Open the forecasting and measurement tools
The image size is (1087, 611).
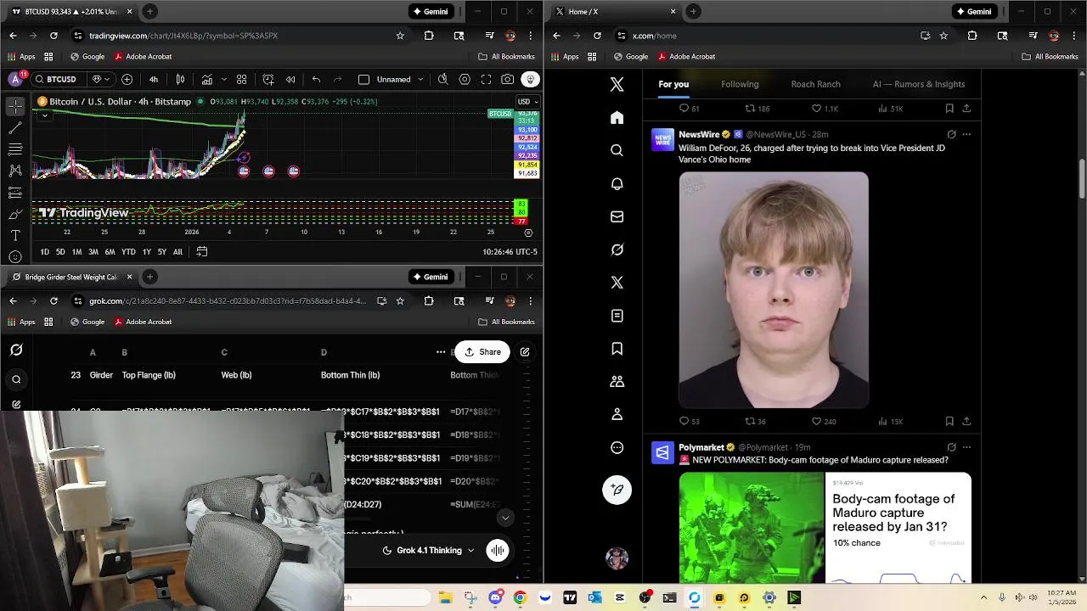[15, 193]
